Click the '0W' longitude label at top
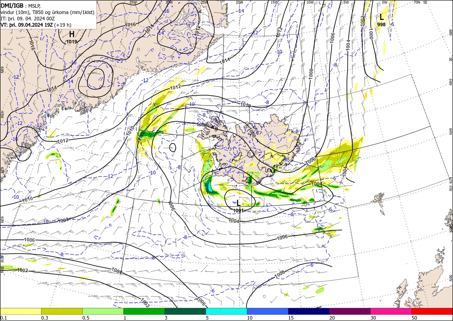The width and height of the screenshot is (453, 321). (x=385, y=2)
